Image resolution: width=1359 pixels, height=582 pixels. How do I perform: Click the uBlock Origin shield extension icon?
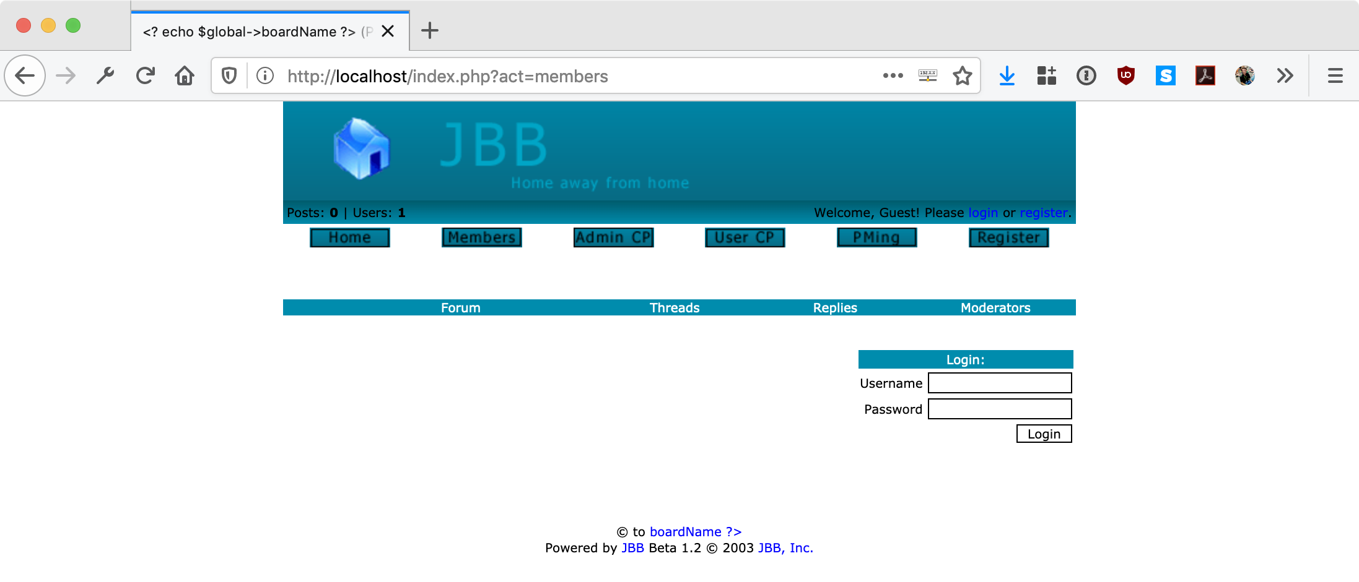[x=1125, y=76]
